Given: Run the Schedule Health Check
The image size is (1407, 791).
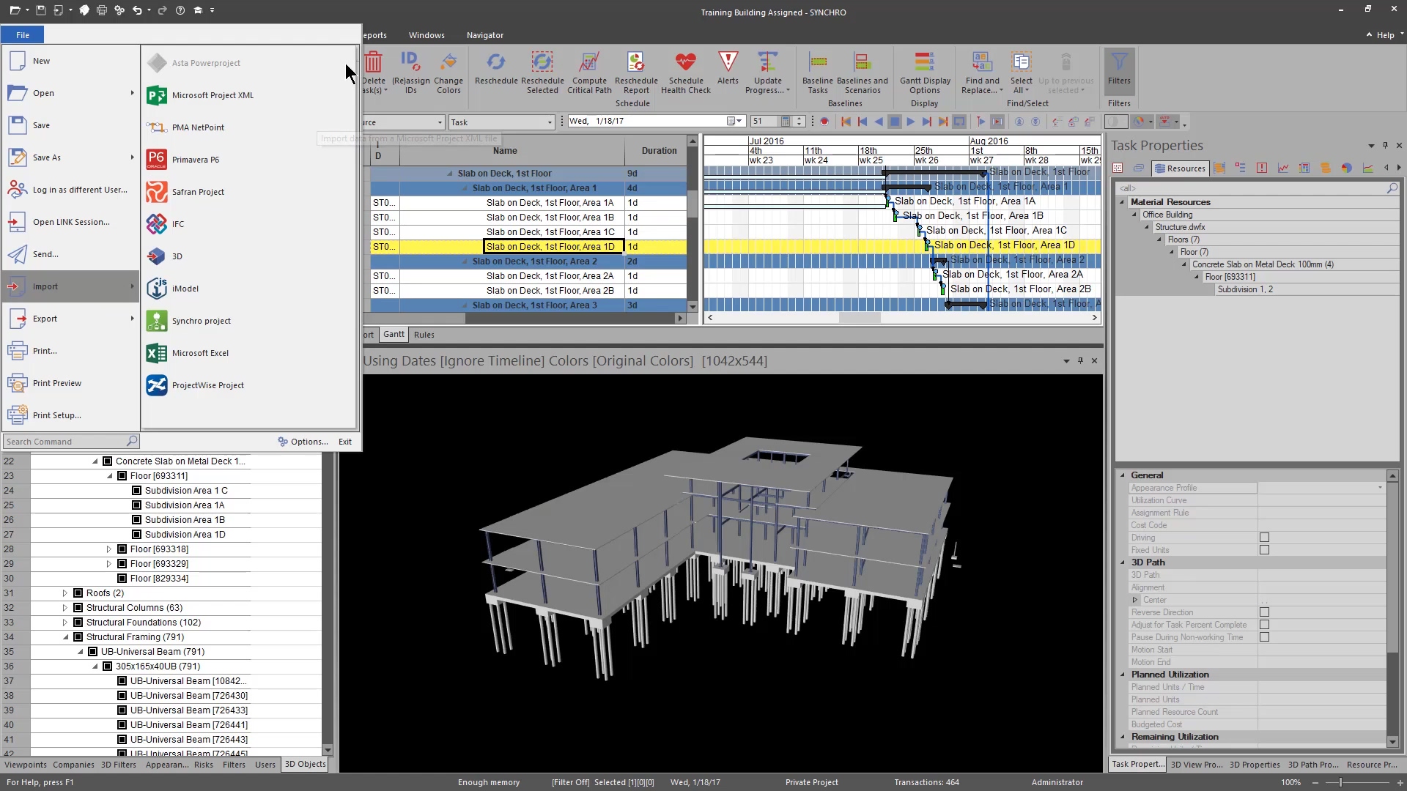Looking at the screenshot, I should coord(685,71).
